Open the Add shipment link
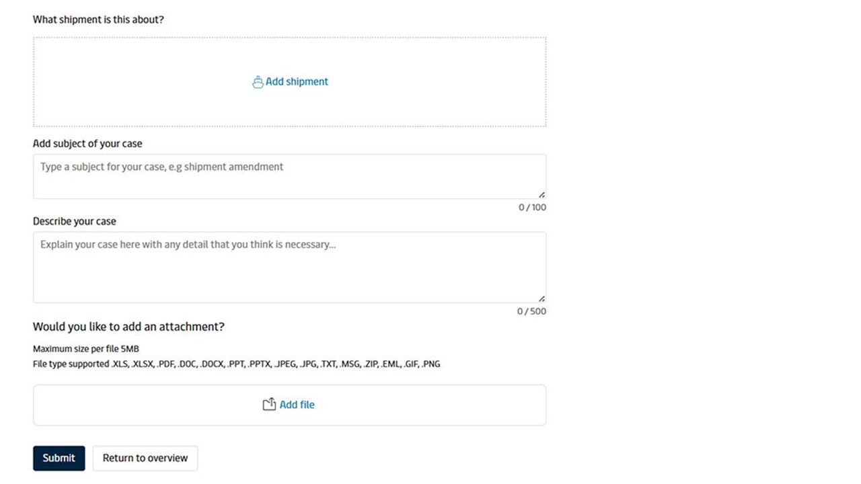Viewport: 861px width, 484px height. pyautogui.click(x=297, y=81)
